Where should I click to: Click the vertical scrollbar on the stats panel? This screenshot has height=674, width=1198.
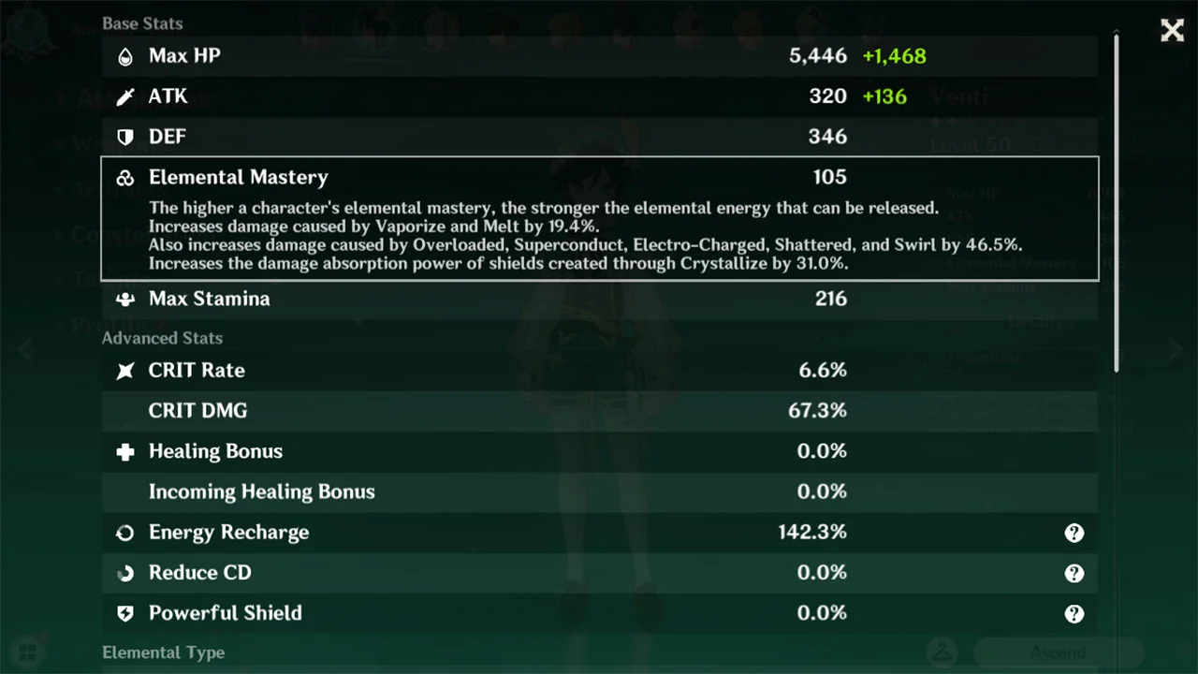point(1116,201)
